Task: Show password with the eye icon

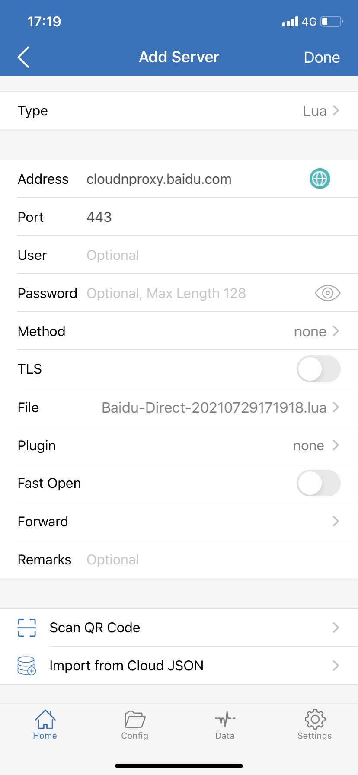Action: click(327, 293)
